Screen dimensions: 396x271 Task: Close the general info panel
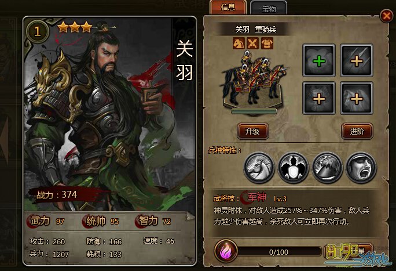[x=386, y=16]
